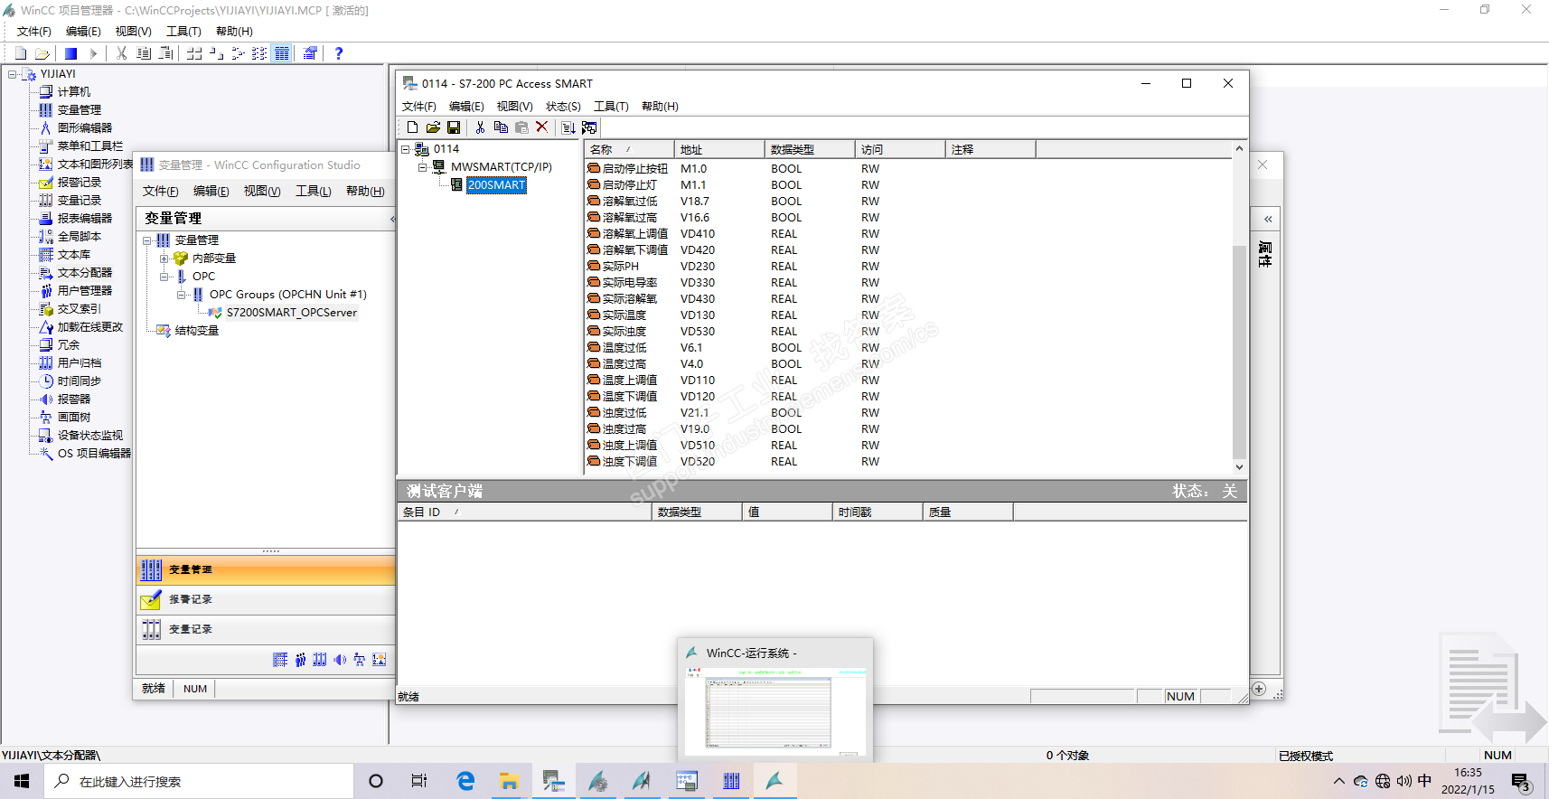Switch WinCC Explorer to details view icon
Screen dimensions: 1549x799
click(282, 53)
